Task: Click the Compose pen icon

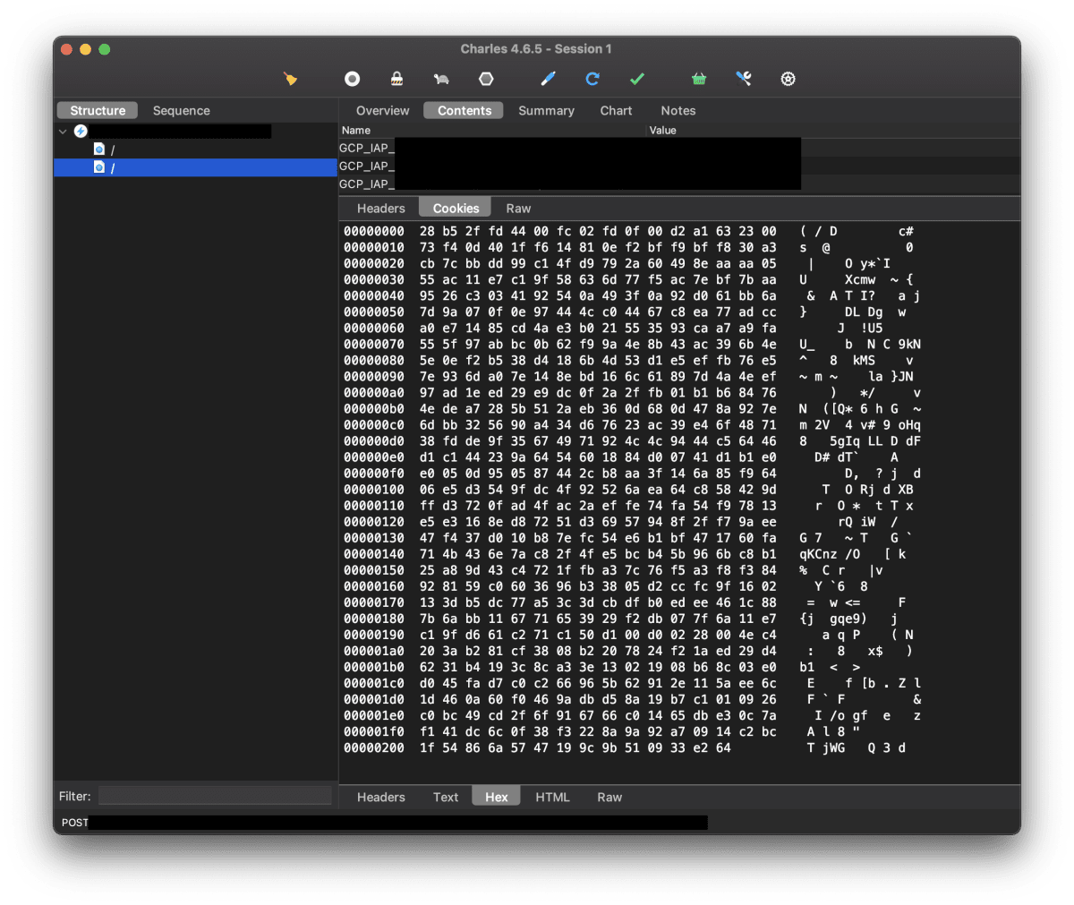Action: click(x=549, y=79)
